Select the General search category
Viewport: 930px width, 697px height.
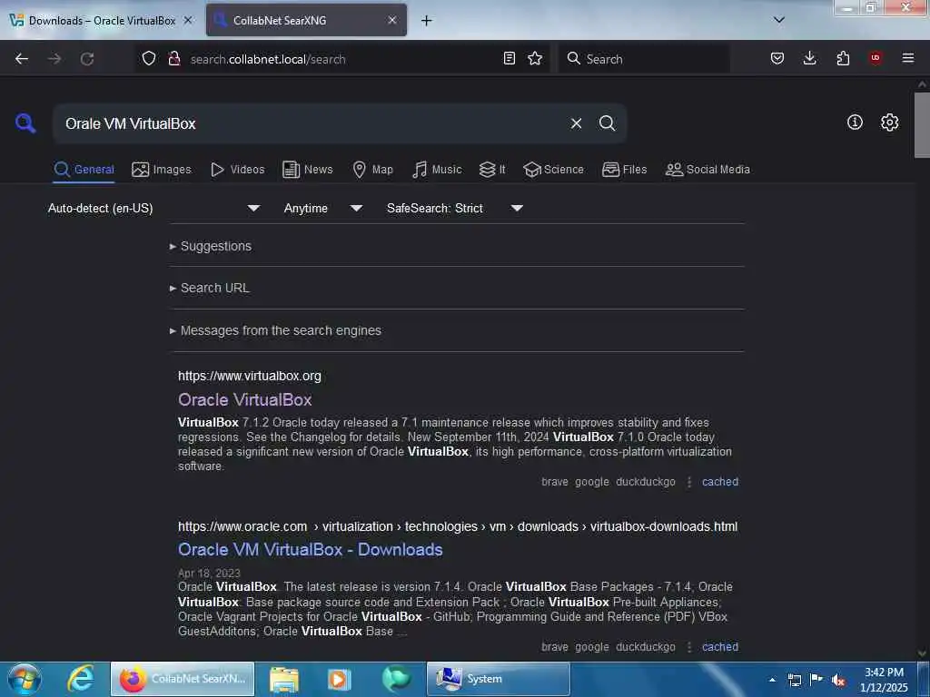click(84, 170)
